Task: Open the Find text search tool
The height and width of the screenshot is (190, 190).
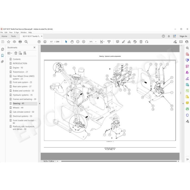Action: pos(26,42)
